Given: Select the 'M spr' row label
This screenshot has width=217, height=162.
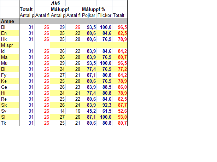Looking at the screenshot, I should click(x=10, y=45).
